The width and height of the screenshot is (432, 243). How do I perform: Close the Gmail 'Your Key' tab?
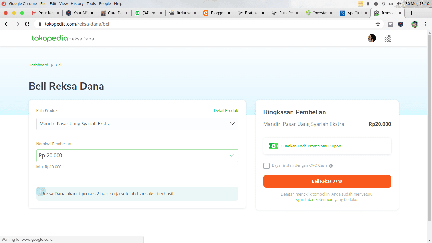coord(58,13)
